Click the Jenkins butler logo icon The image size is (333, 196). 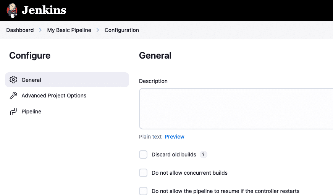12,11
